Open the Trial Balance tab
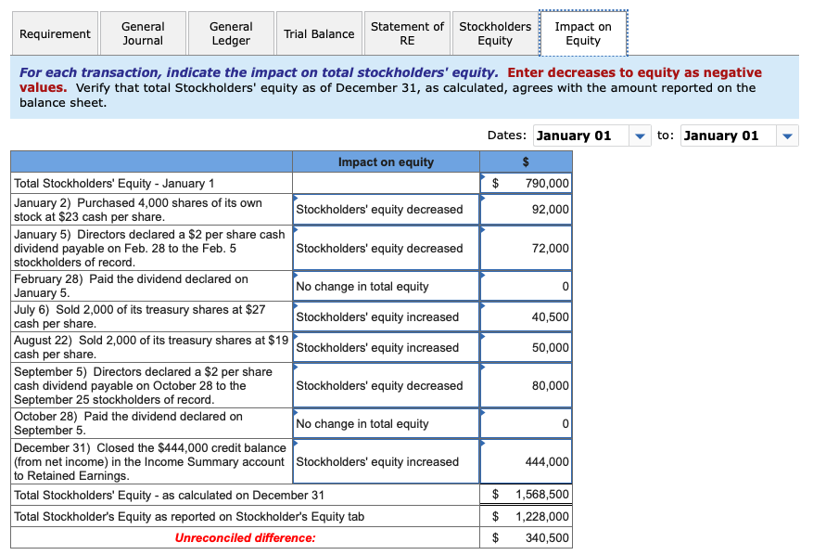The height and width of the screenshot is (555, 826). point(318,32)
